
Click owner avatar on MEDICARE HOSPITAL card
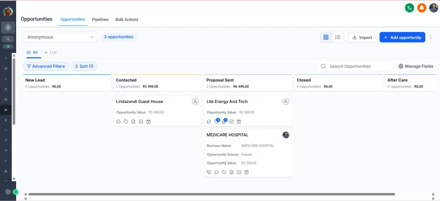point(286,135)
